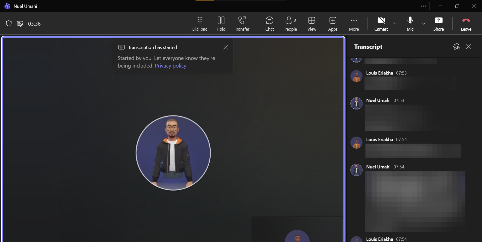482x242 pixels.
Task: Open the Privacy policy link
Action: 170,66
